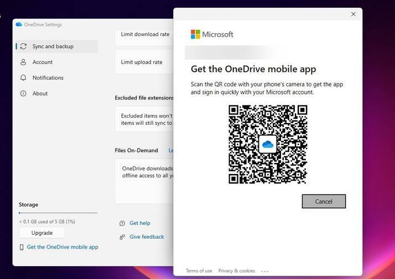Viewport: 395px width, 279px height.
Task: Click the 'Excluded items won't' description text
Action: click(x=147, y=119)
